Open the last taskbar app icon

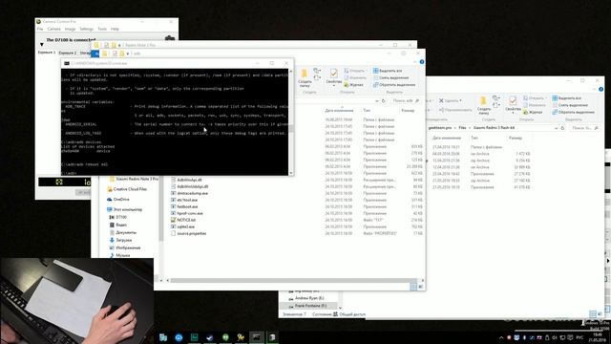click(272, 337)
